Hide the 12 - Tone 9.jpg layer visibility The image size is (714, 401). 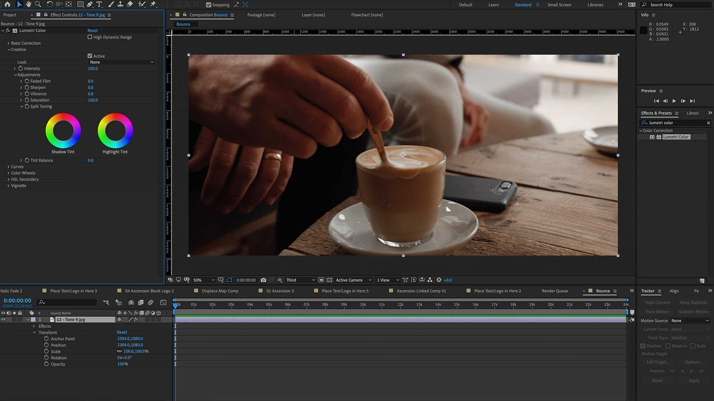click(x=3, y=319)
